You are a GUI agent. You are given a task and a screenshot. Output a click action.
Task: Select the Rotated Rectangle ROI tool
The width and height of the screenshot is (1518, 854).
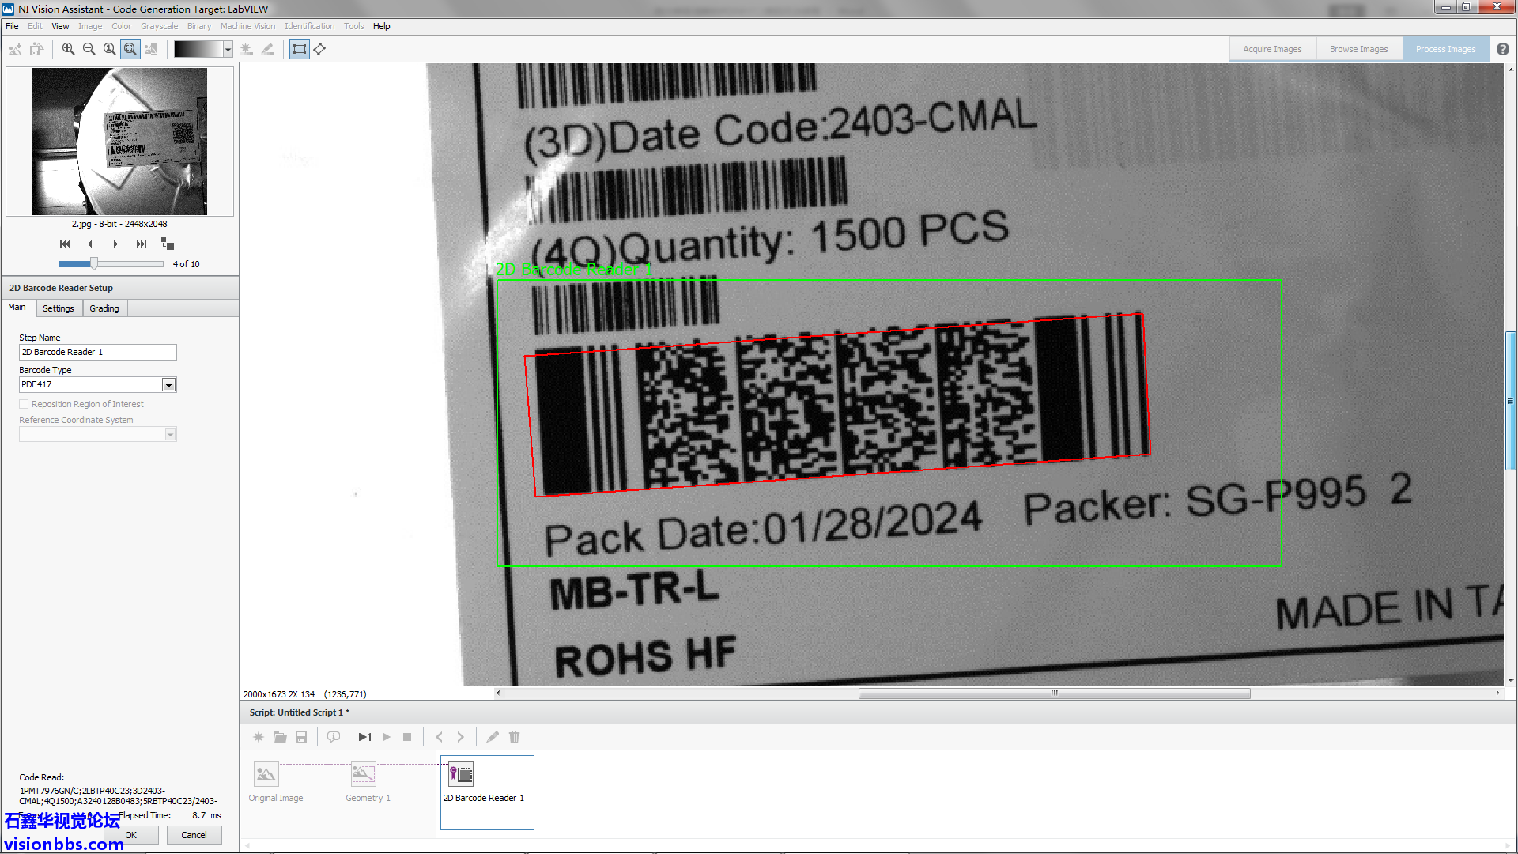[319, 49]
